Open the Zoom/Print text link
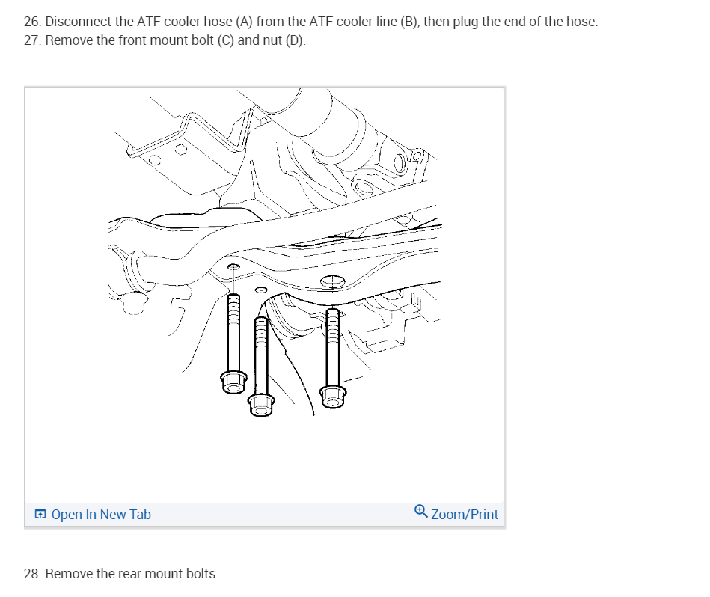Image resolution: width=710 pixels, height=597 pixels. [464, 515]
